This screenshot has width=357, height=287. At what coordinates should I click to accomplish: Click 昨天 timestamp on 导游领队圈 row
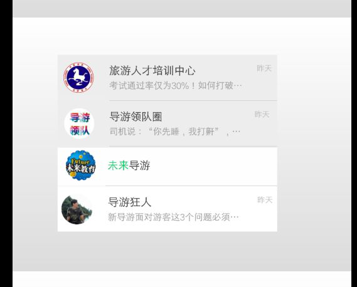262,114
